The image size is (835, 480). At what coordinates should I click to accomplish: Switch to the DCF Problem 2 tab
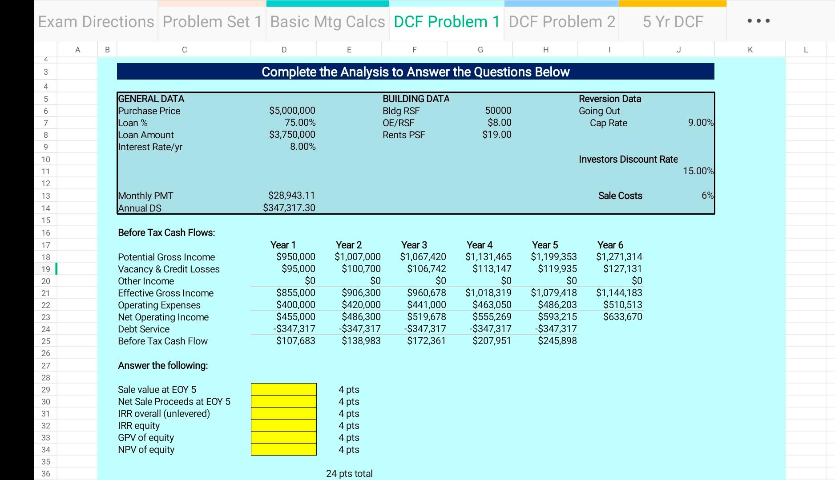point(561,20)
